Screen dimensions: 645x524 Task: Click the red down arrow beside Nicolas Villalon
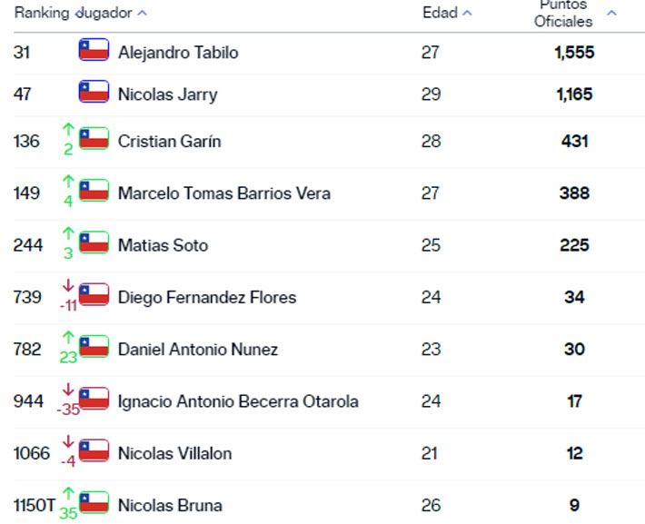68,441
